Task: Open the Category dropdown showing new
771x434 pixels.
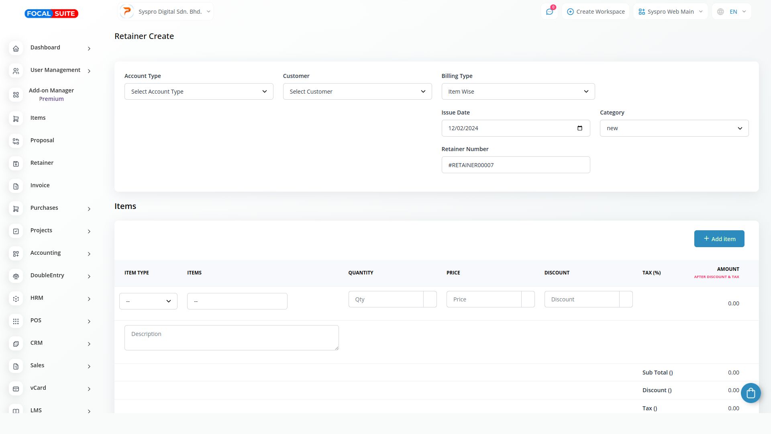Action: click(674, 128)
